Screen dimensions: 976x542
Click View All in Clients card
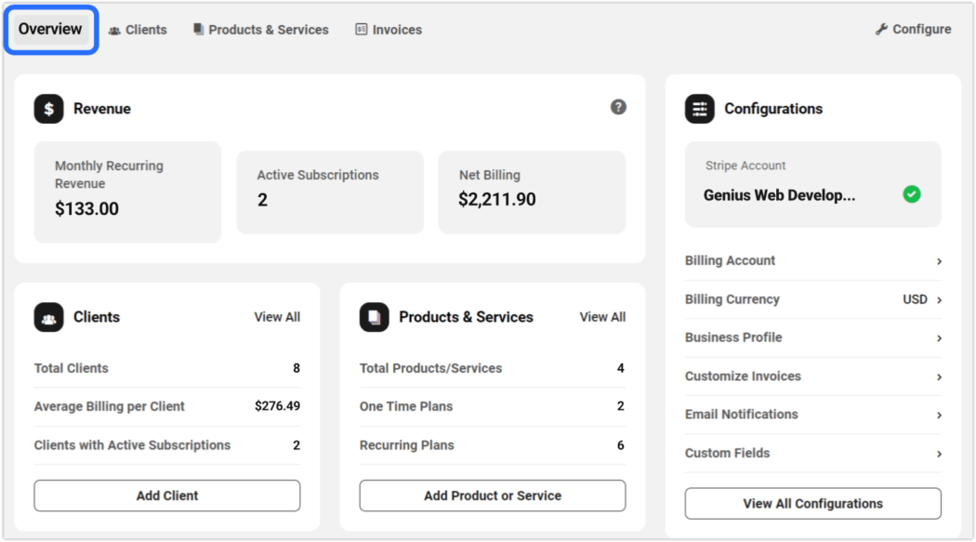277,317
